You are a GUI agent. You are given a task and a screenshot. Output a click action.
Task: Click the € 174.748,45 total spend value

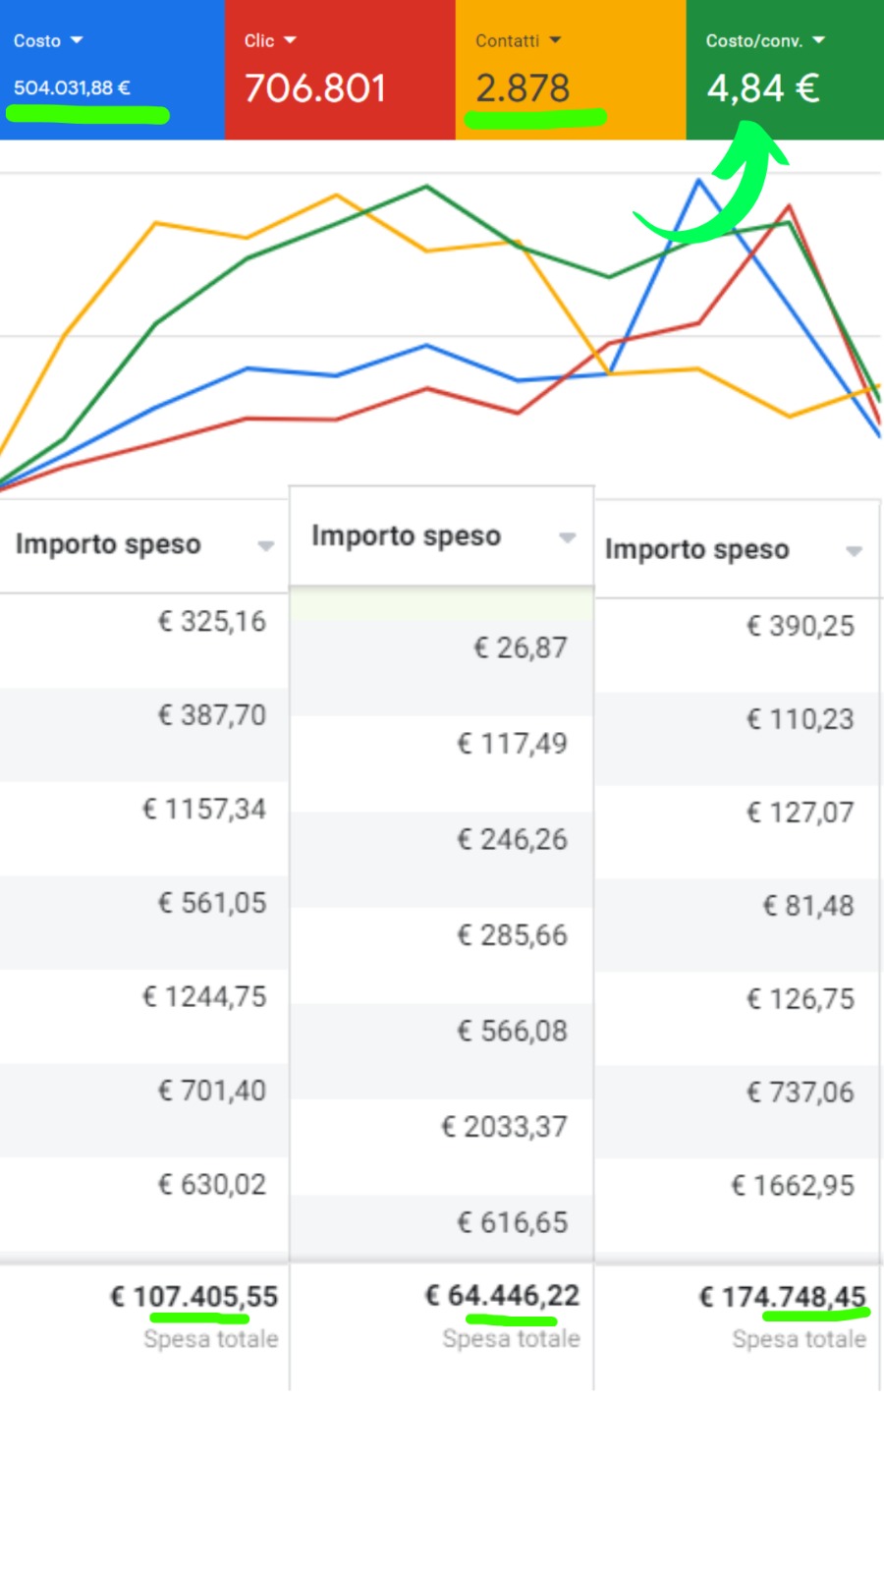[x=783, y=1297]
